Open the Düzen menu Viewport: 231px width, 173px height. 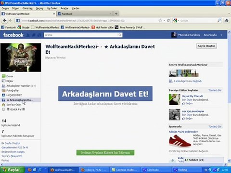(x=15, y=8)
